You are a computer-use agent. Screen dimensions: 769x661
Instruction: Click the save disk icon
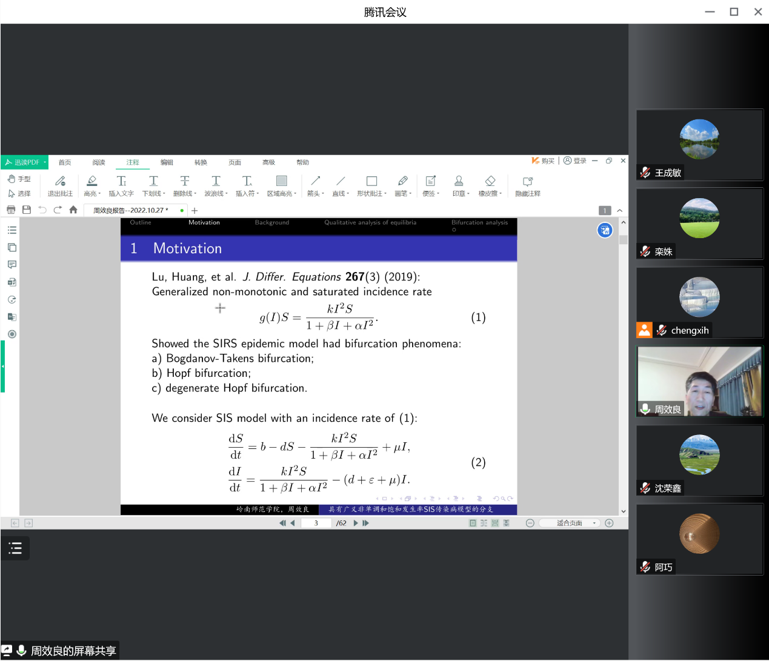tap(27, 210)
